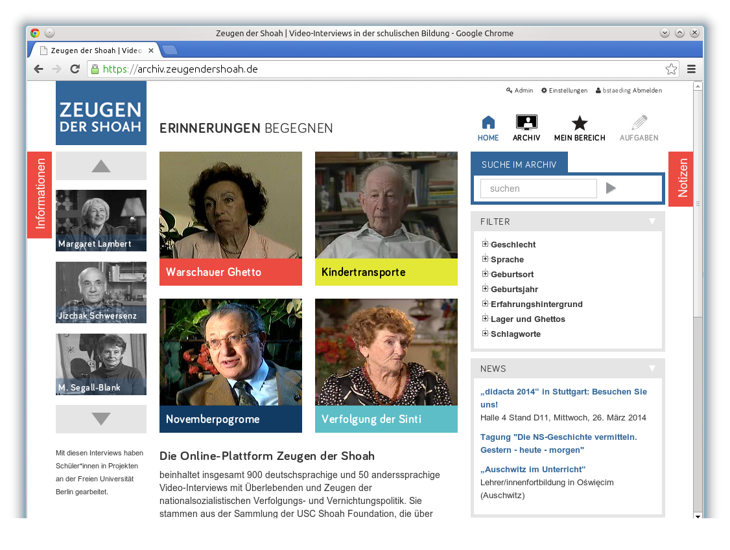Viewport: 730px width, 550px height.
Task: Open the Notizen side tab
Action: point(681,179)
